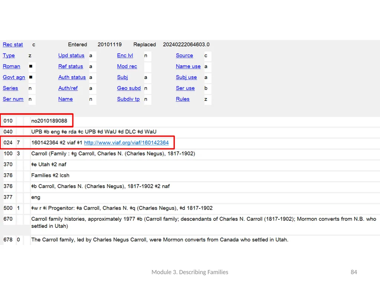Click the Ser use value box containing b
Screen dimensions: 380x285
[208, 88]
